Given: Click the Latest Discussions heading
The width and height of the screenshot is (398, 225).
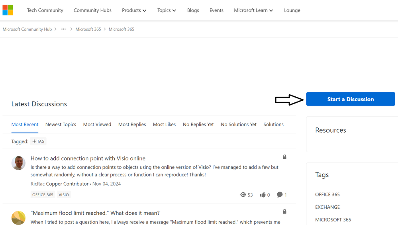Looking at the screenshot, I should coord(39,104).
